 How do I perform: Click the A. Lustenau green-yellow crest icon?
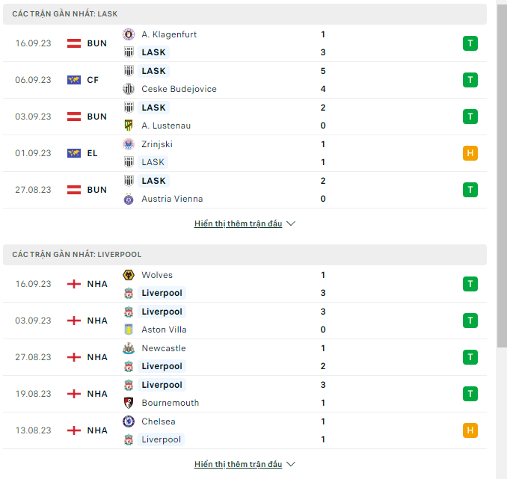129,126
